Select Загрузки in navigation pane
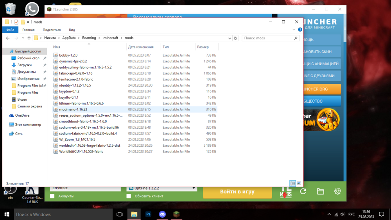This screenshot has height=220, width=391. [x=24, y=65]
